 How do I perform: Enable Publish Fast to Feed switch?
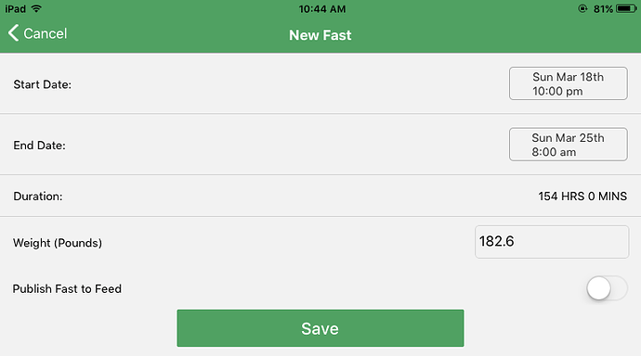[607, 288]
